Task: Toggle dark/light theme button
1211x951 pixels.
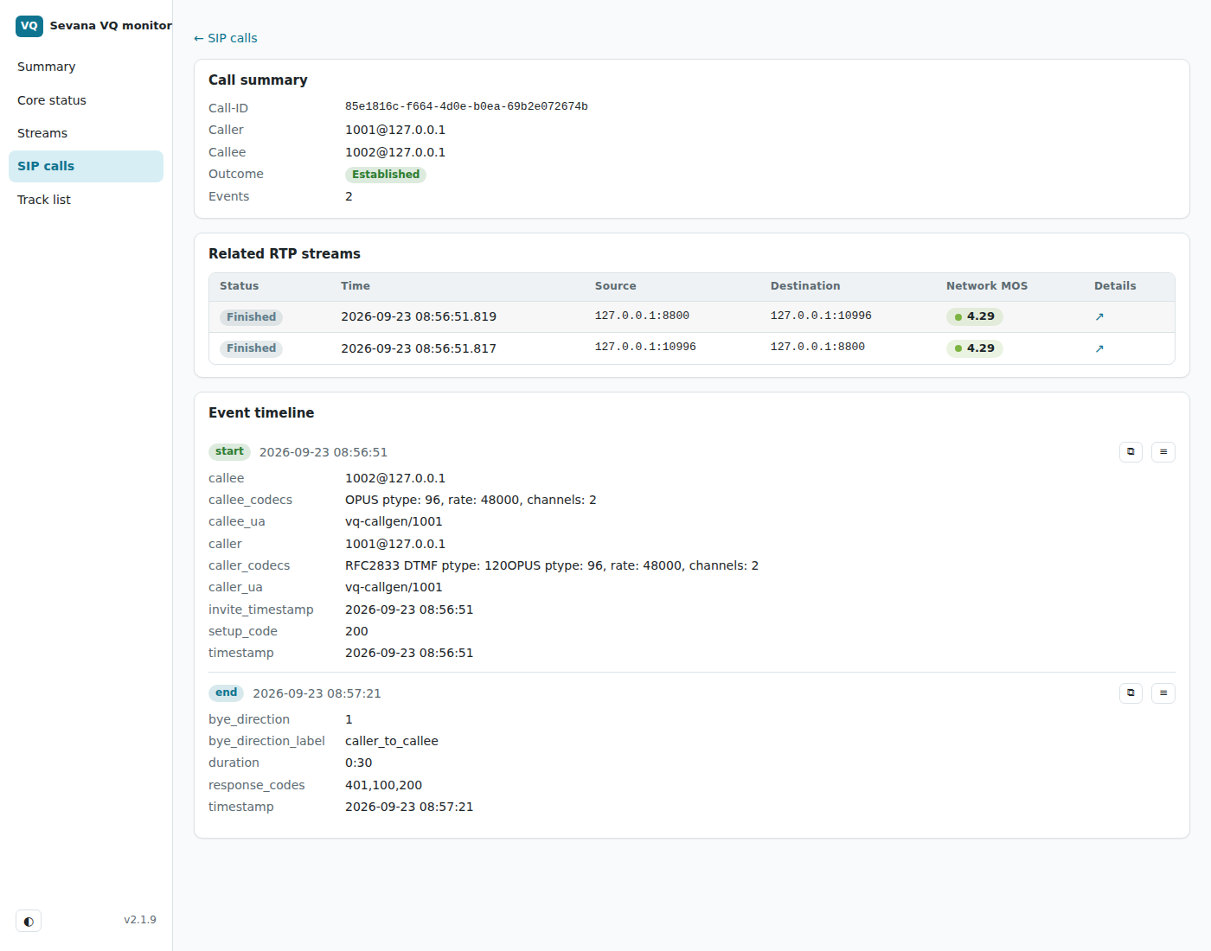Action: coord(29,922)
